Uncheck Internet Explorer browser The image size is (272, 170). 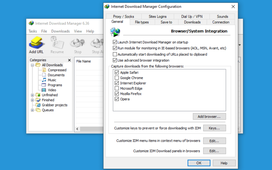click(x=117, y=83)
